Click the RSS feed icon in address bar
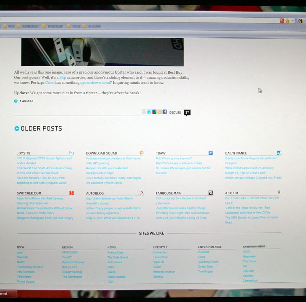The width and height of the screenshot is (306, 302). (x=282, y=20)
